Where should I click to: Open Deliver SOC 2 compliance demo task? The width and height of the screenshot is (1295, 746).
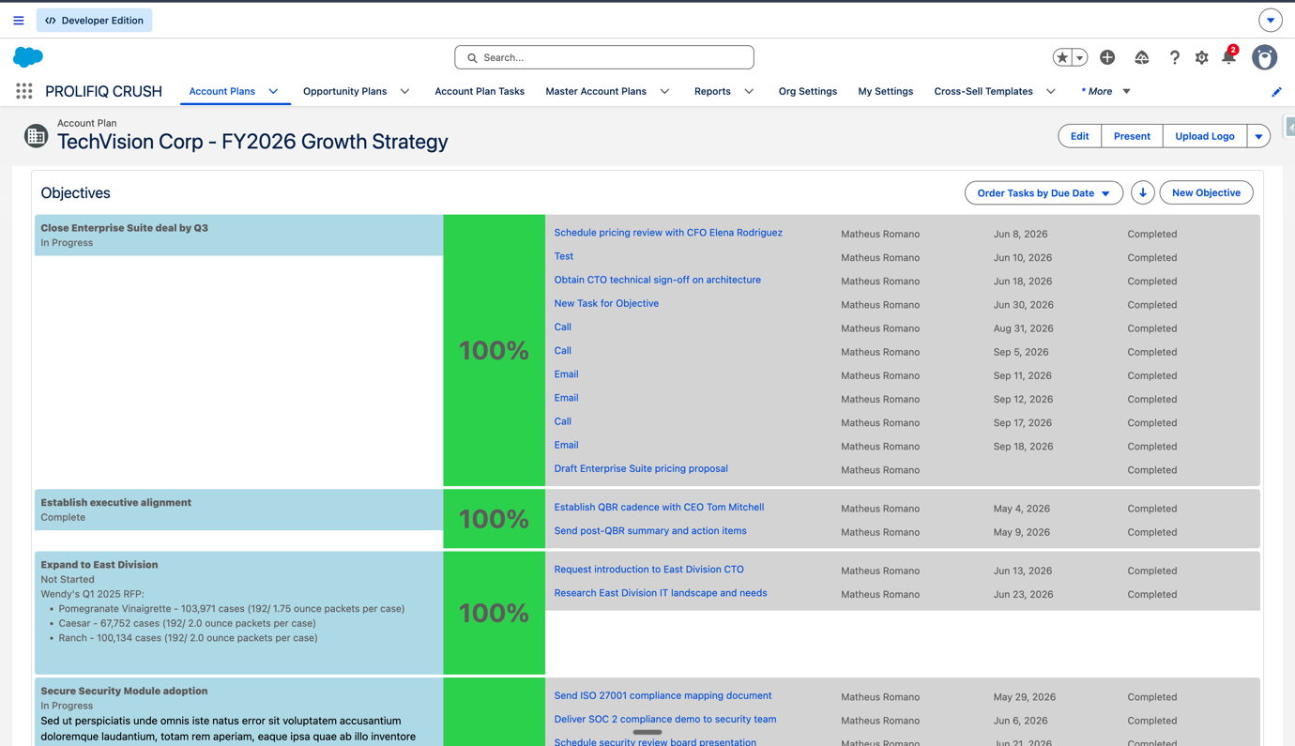665,719
